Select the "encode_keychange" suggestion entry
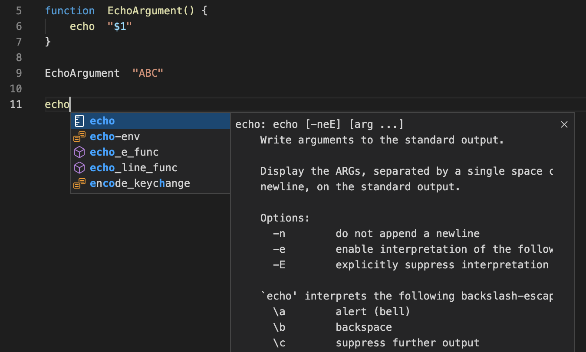The image size is (586, 352). pos(140,183)
